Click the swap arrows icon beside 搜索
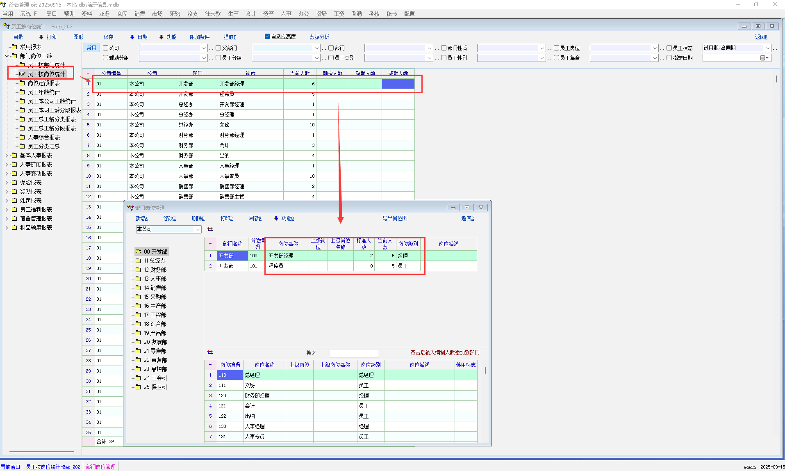 pyautogui.click(x=210, y=352)
